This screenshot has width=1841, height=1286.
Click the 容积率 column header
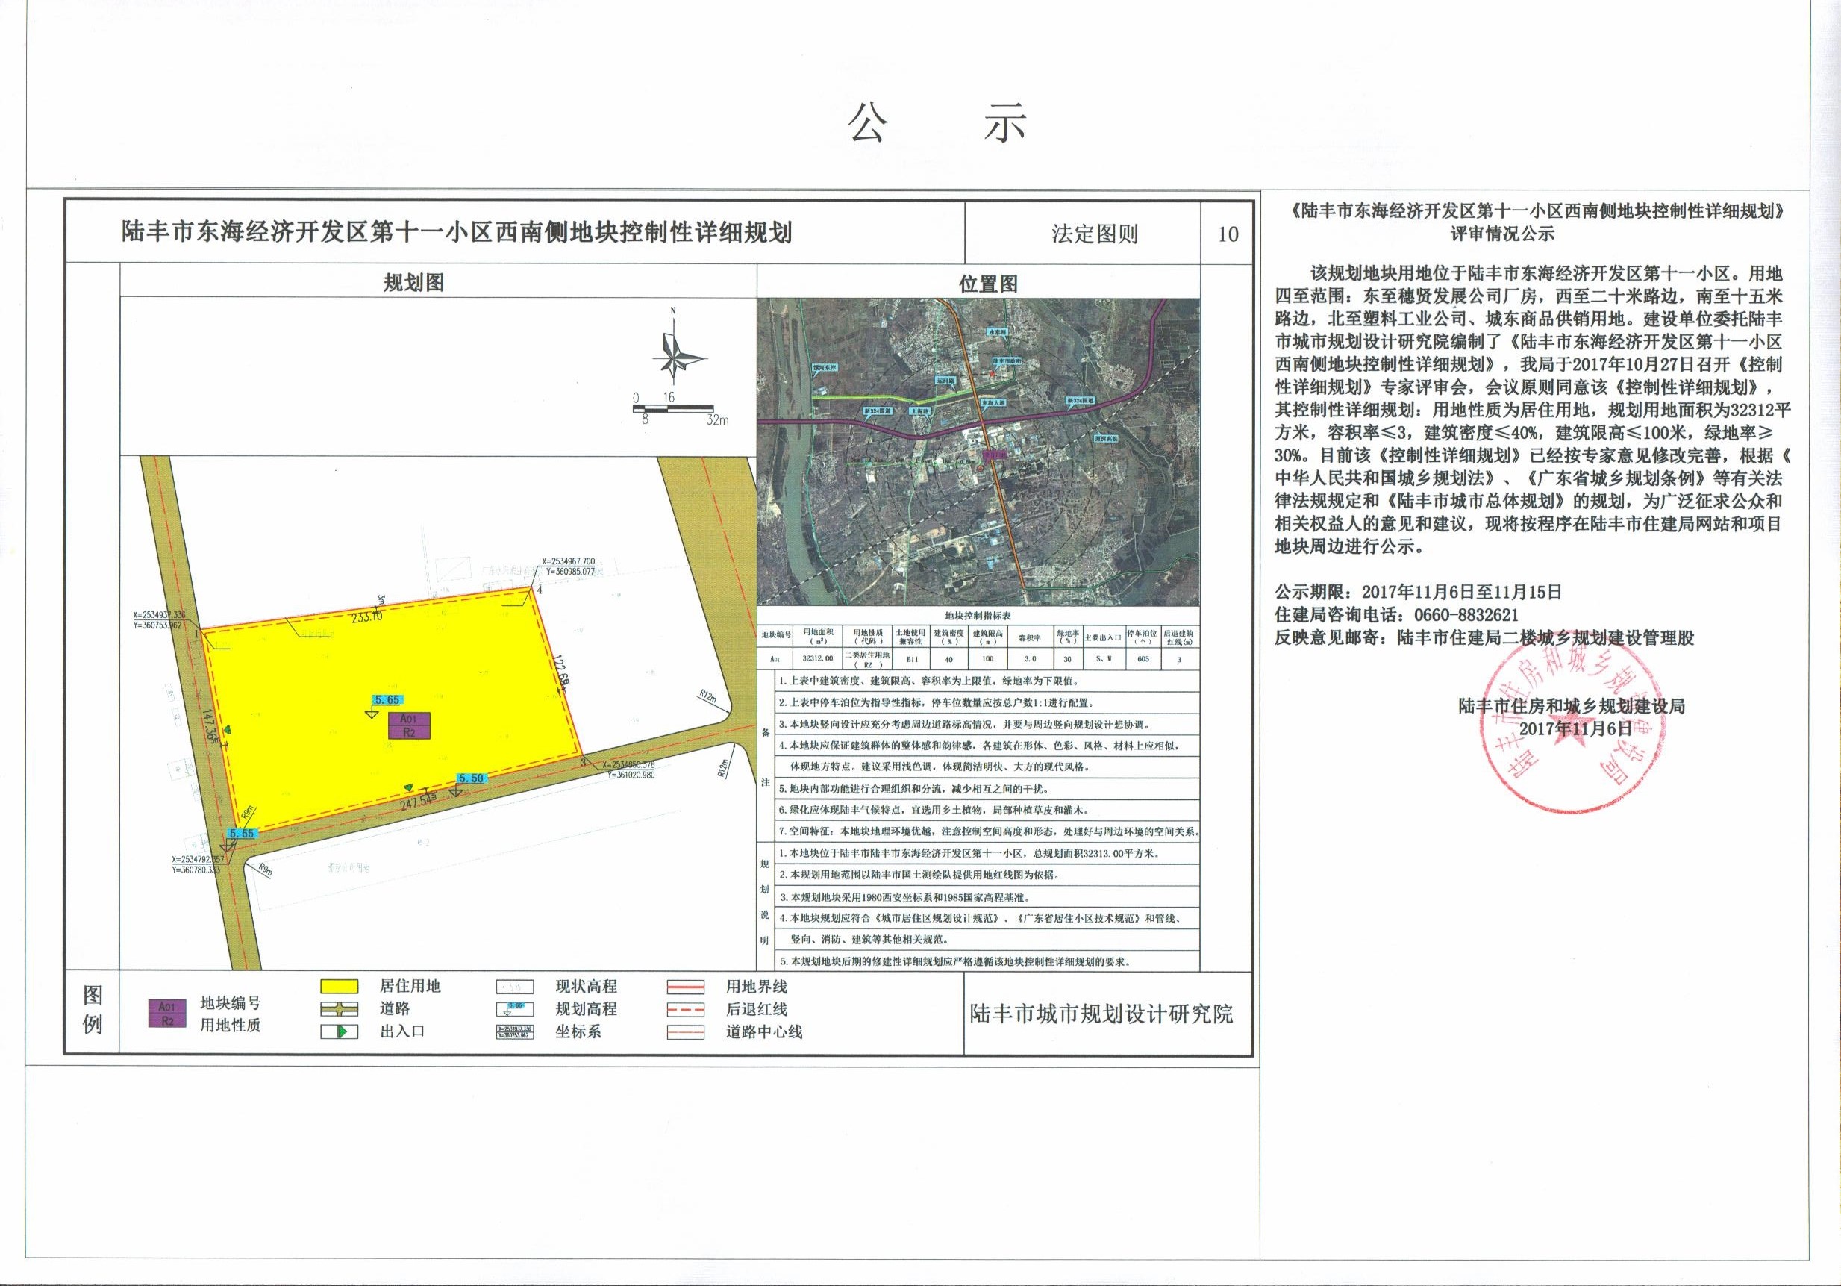[1031, 637]
